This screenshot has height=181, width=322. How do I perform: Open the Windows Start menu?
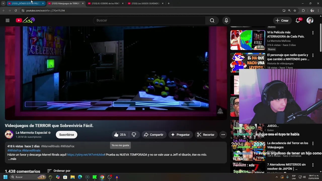pyautogui.click(x=5, y=177)
